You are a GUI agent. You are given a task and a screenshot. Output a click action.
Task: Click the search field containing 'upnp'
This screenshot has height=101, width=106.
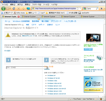click(91, 9)
